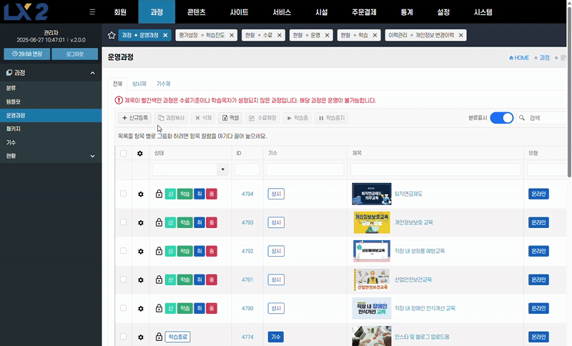
Task: Click the 29:58 연장 session button
Action: point(27,54)
